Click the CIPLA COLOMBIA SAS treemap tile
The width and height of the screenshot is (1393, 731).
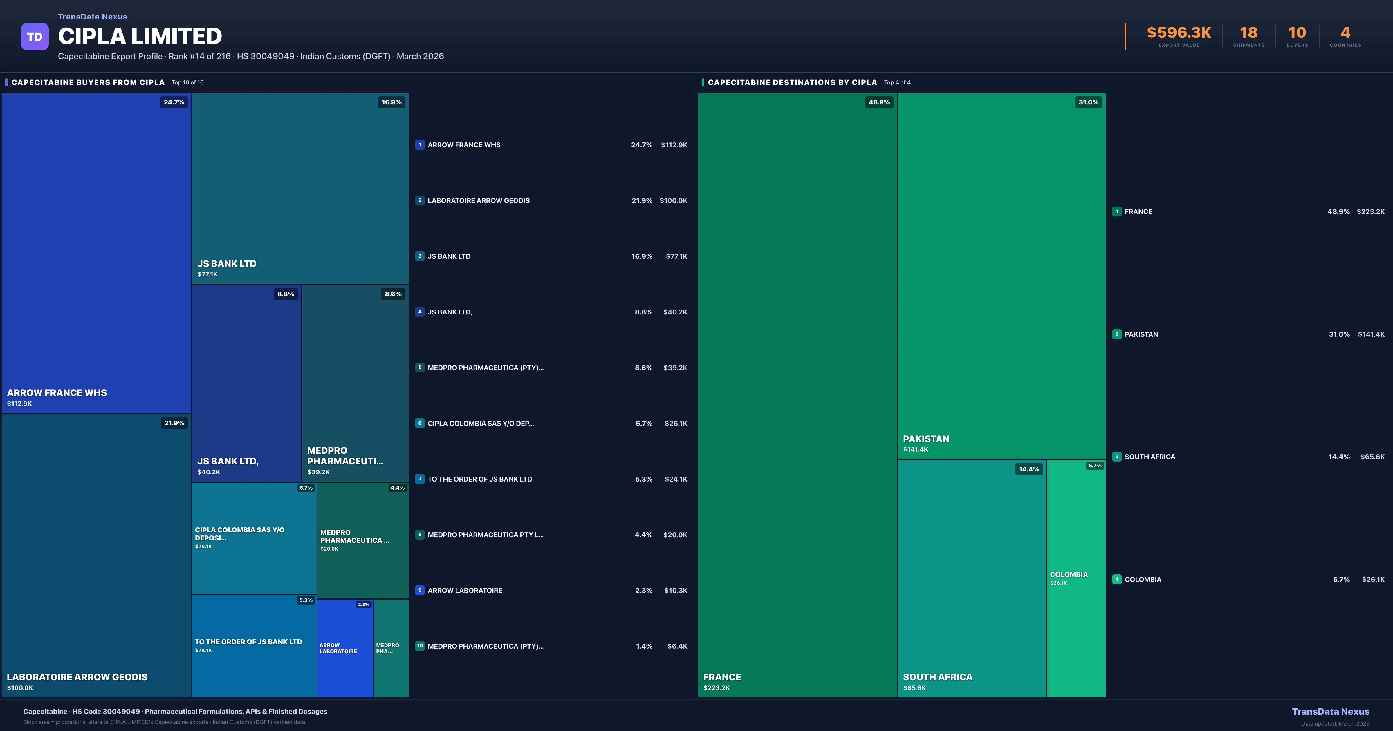(x=254, y=538)
